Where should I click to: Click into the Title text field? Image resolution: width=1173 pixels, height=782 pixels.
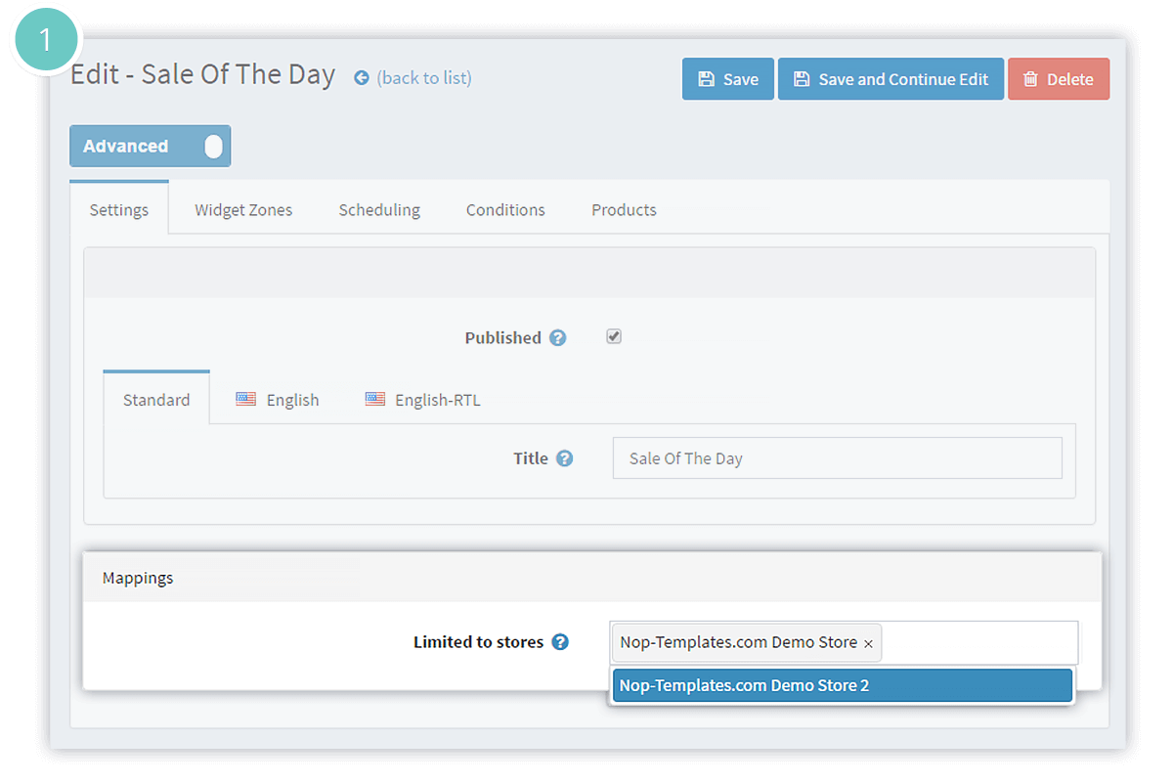click(837, 458)
